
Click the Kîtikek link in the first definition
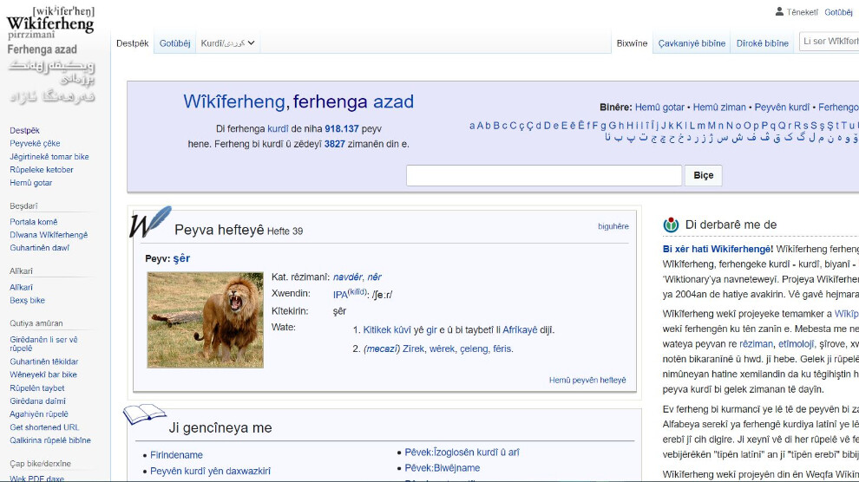(377, 330)
